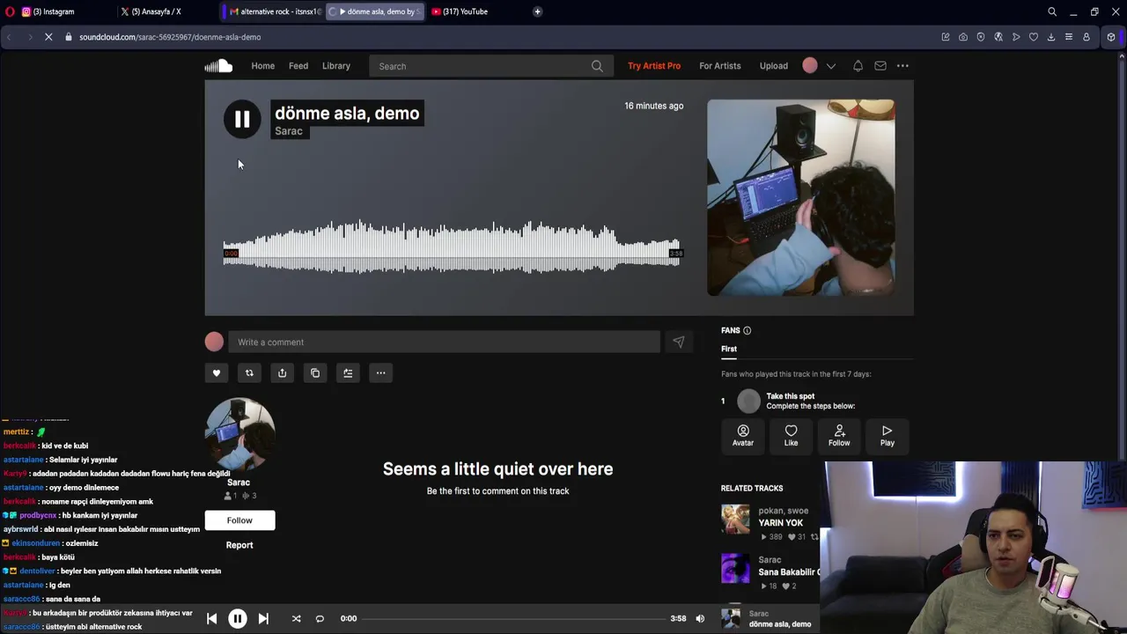Open the Sana Bakabilir track thumbnail
The width and height of the screenshot is (1127, 634).
[x=735, y=569]
